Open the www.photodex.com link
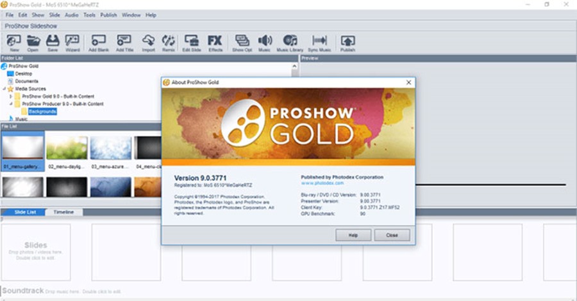Screen dimensions: 577x301 point(321,183)
